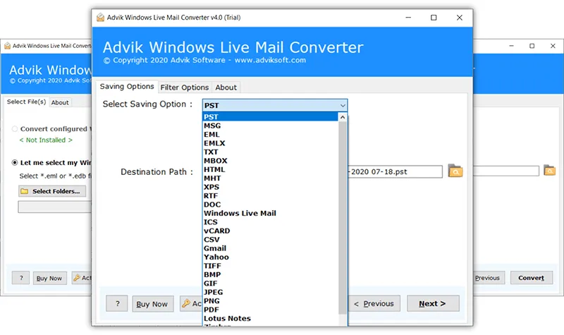Click the < Not Installed > status text
This screenshot has width=564, height=335.
tap(46, 140)
